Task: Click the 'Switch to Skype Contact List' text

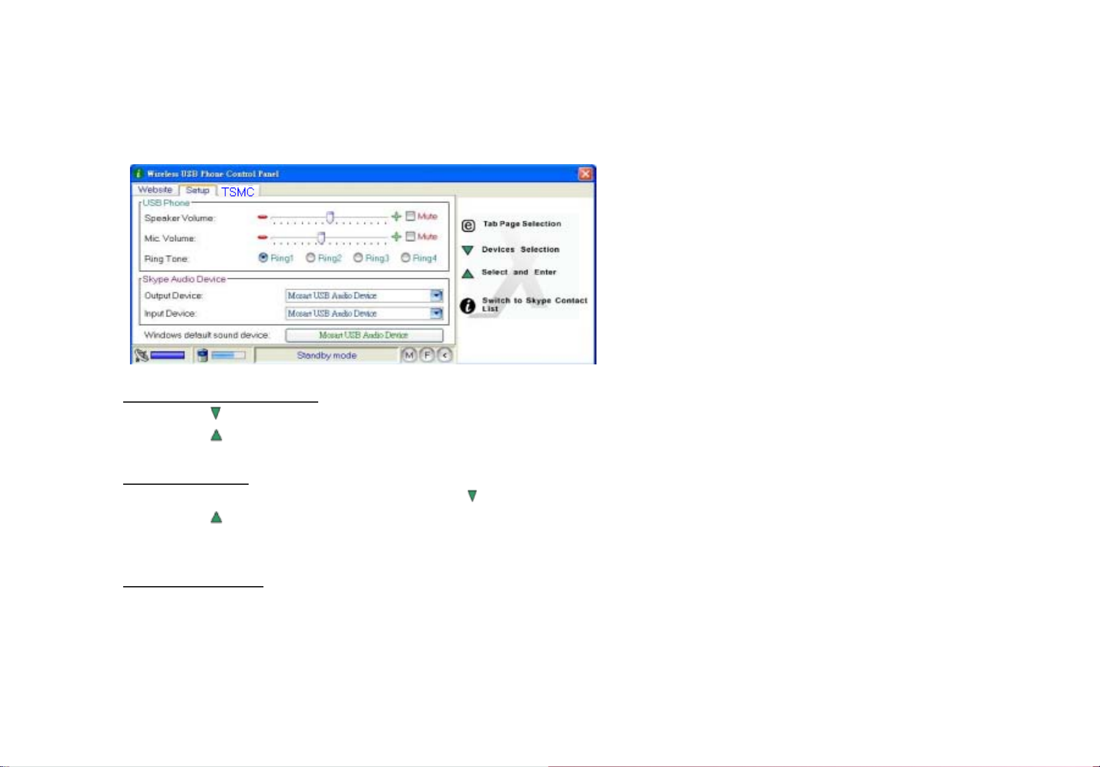Action: 534,305
